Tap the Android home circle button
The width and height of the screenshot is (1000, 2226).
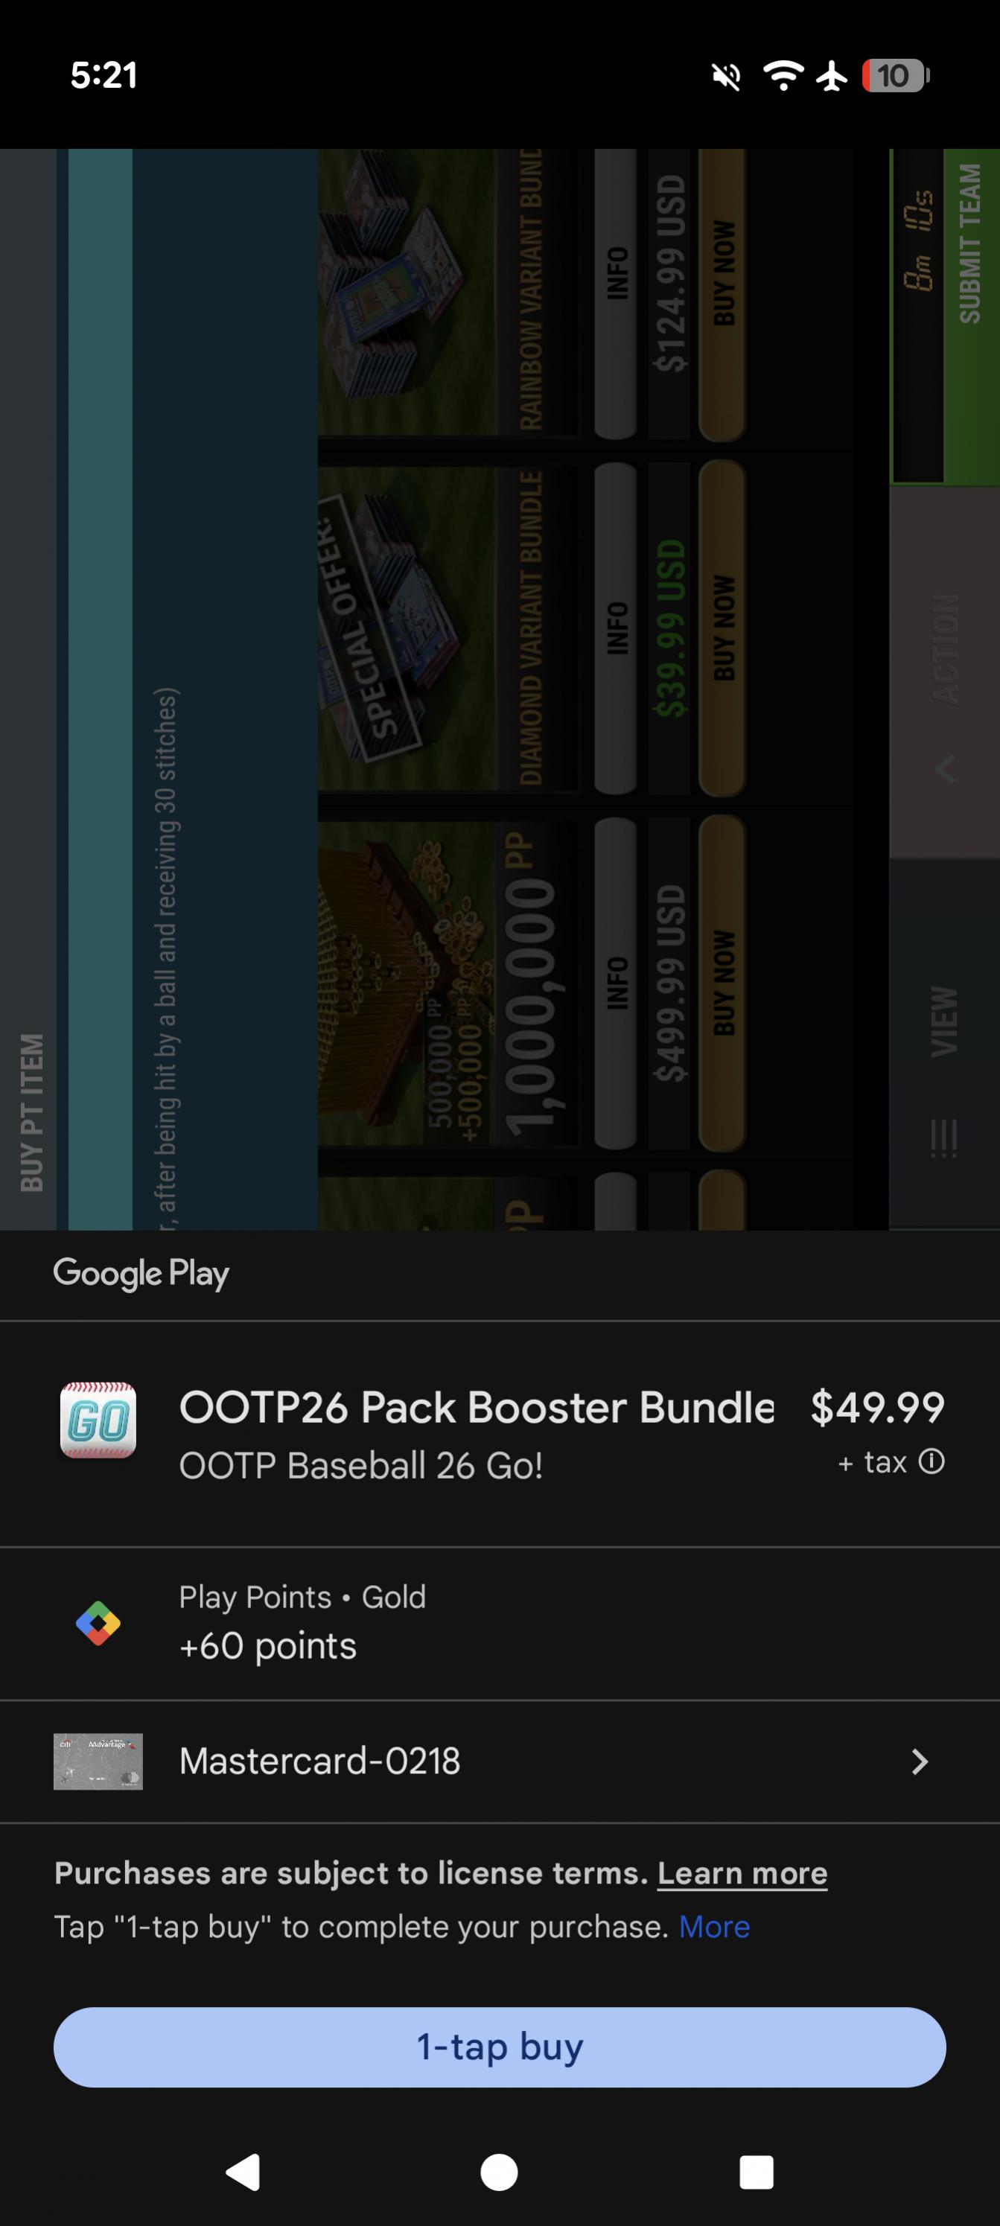click(499, 2172)
